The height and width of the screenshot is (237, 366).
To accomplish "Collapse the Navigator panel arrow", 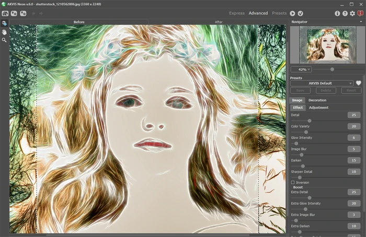I will coord(361,22).
